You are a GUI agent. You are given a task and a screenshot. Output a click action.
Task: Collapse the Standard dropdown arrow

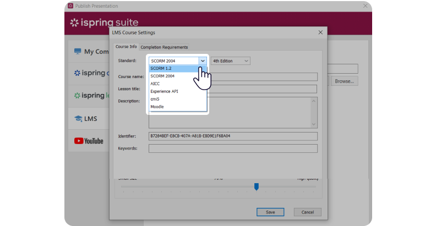203,61
